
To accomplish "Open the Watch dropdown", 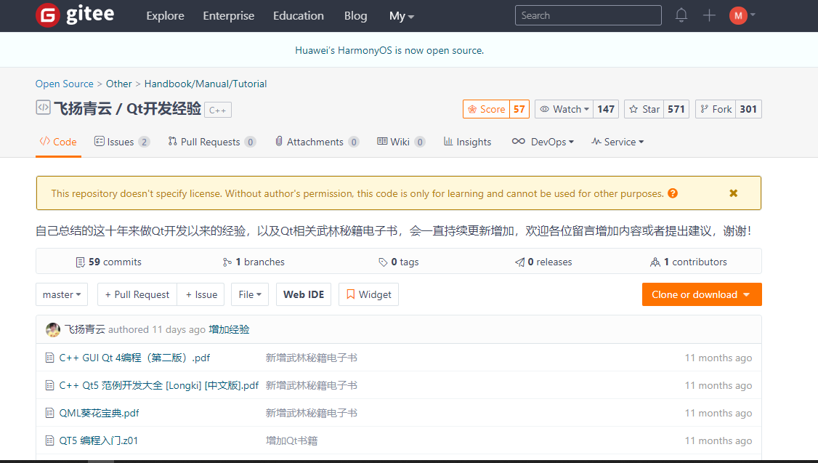I will (564, 109).
